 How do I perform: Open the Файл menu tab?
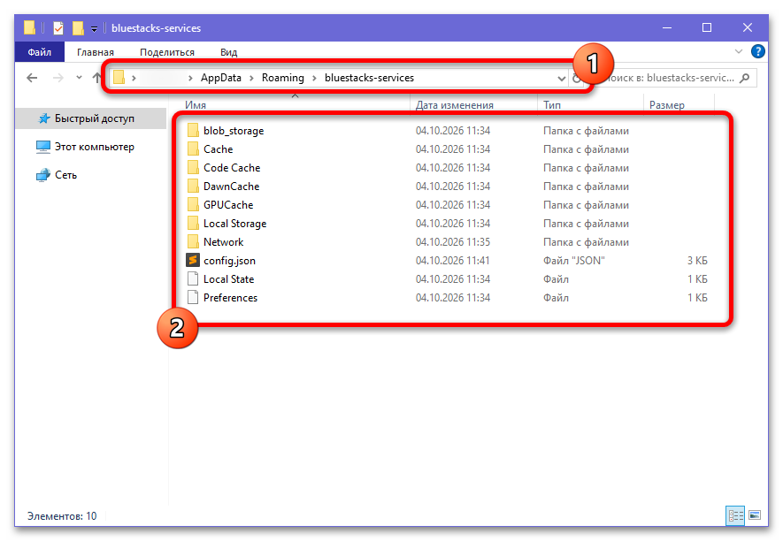tap(40, 52)
